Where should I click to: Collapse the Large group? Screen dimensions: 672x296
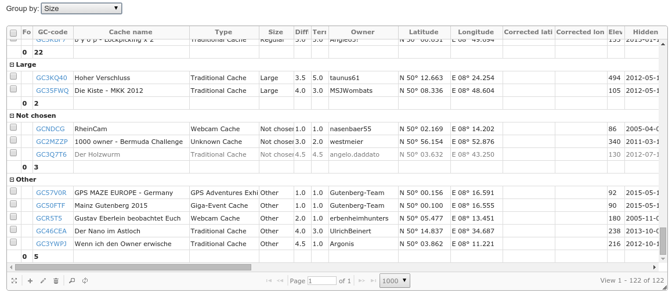pos(12,65)
